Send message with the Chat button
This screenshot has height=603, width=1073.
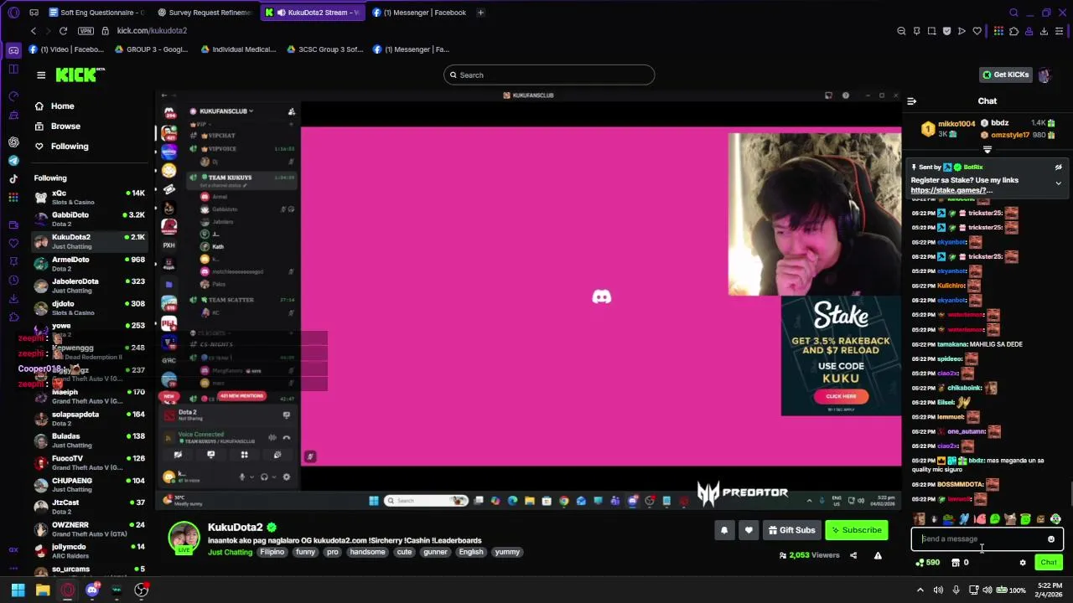[1048, 563]
